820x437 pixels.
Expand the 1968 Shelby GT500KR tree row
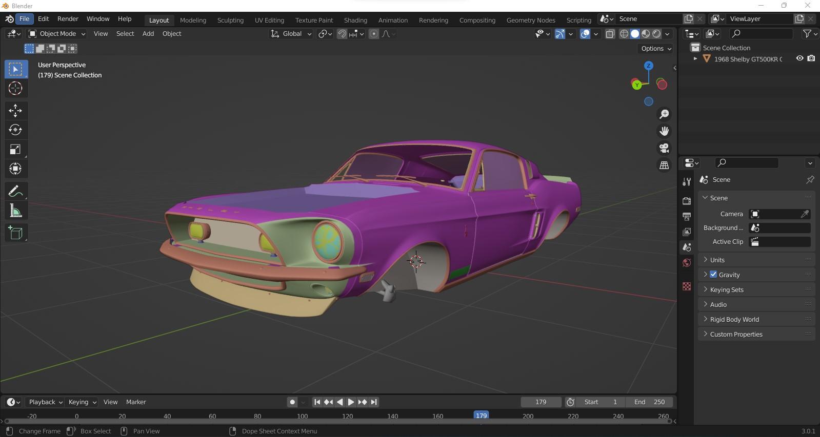(695, 59)
